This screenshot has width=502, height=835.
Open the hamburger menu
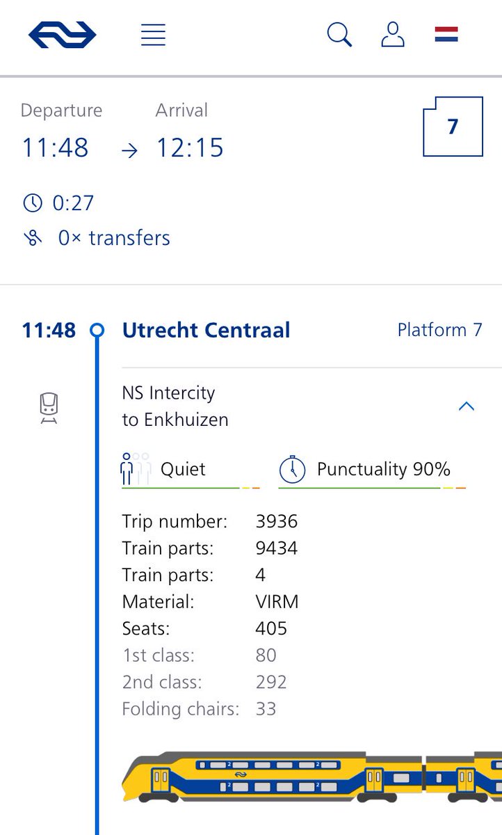[x=153, y=35]
